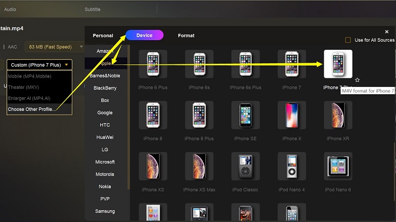Open the Custom (iPhone 7 Plus) profile dropdown

tap(40, 65)
